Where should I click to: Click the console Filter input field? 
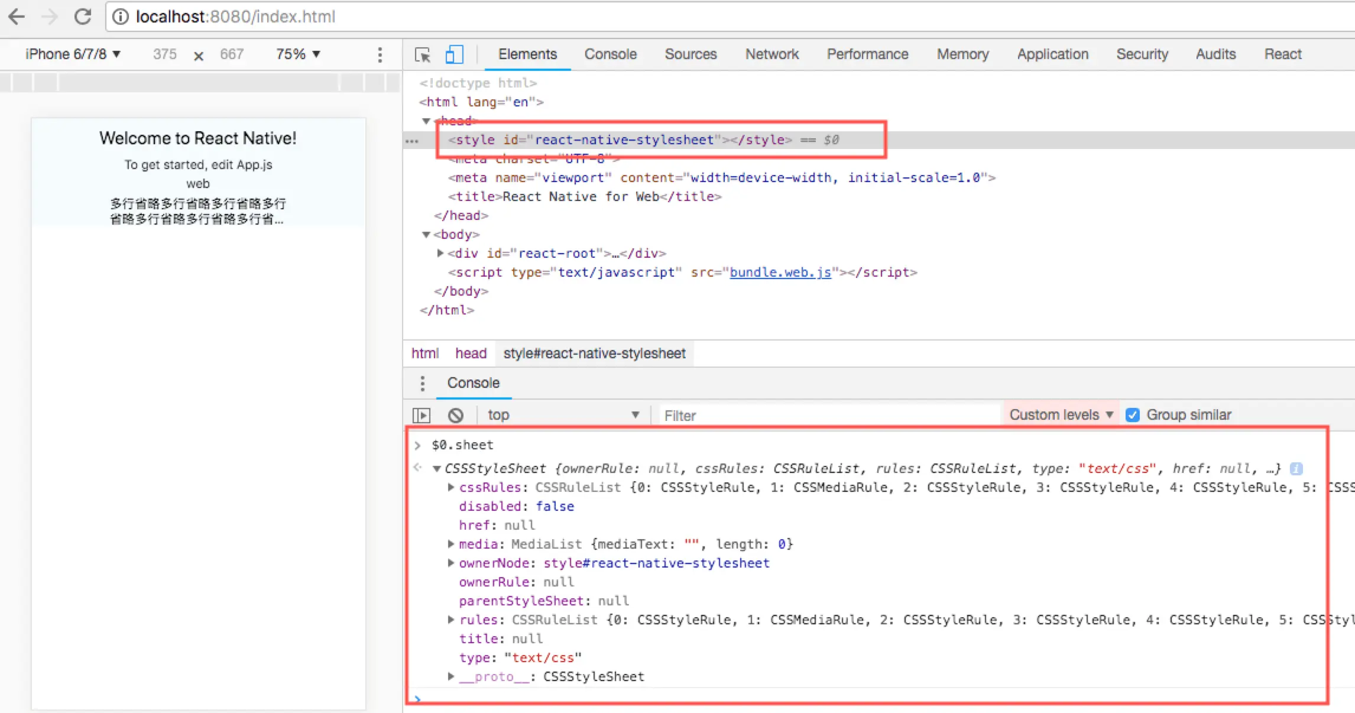[x=828, y=416]
